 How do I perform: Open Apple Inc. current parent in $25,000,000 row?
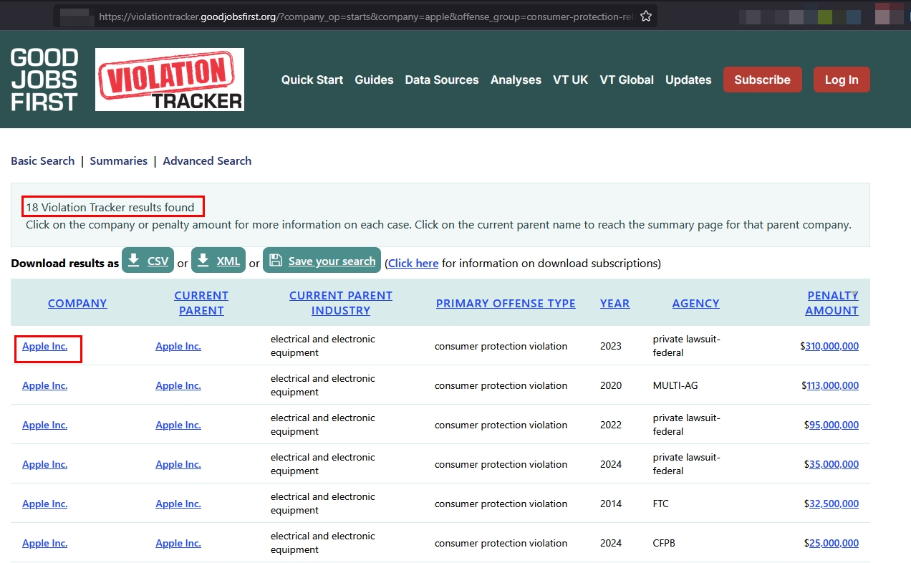click(x=178, y=543)
